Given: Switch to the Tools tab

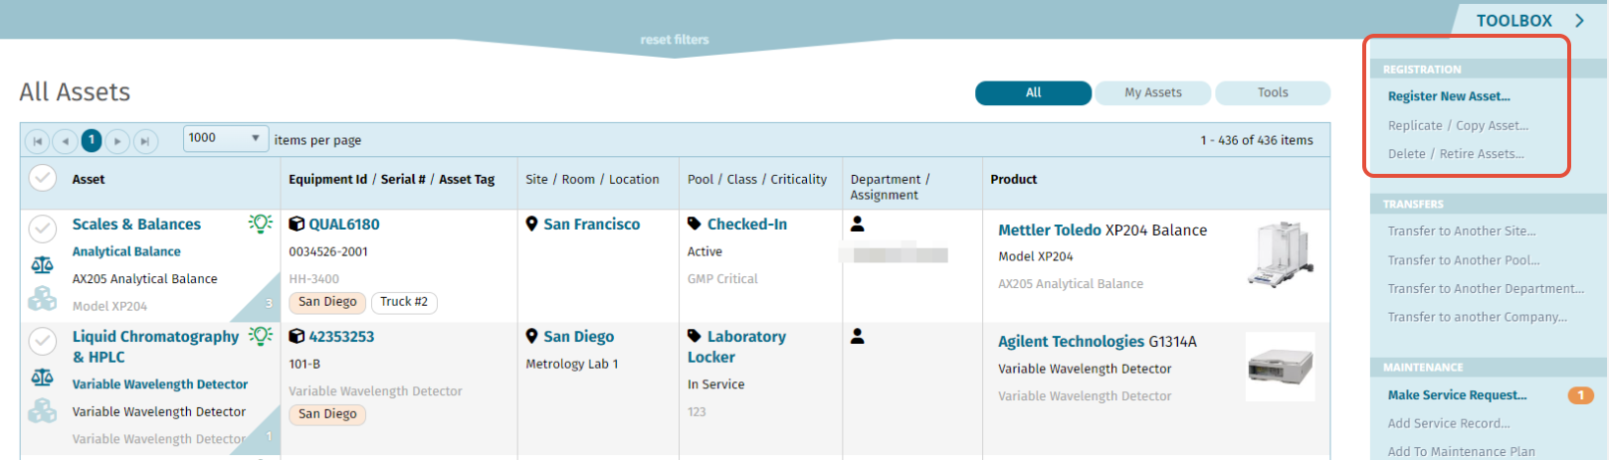Looking at the screenshot, I should pyautogui.click(x=1273, y=92).
